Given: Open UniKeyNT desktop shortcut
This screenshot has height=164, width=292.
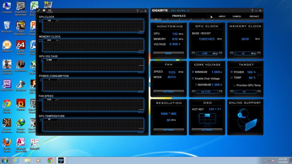Looking at the screenshot, I should click(35, 144).
